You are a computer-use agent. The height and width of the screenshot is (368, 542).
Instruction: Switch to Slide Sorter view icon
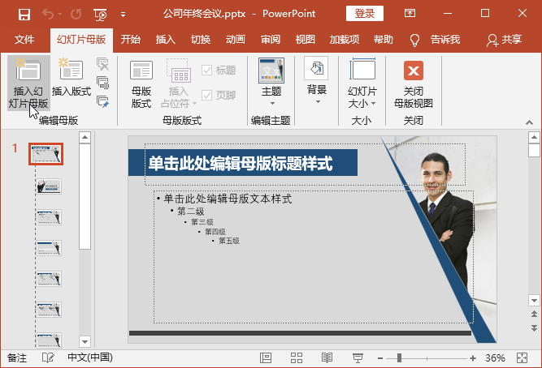click(297, 358)
